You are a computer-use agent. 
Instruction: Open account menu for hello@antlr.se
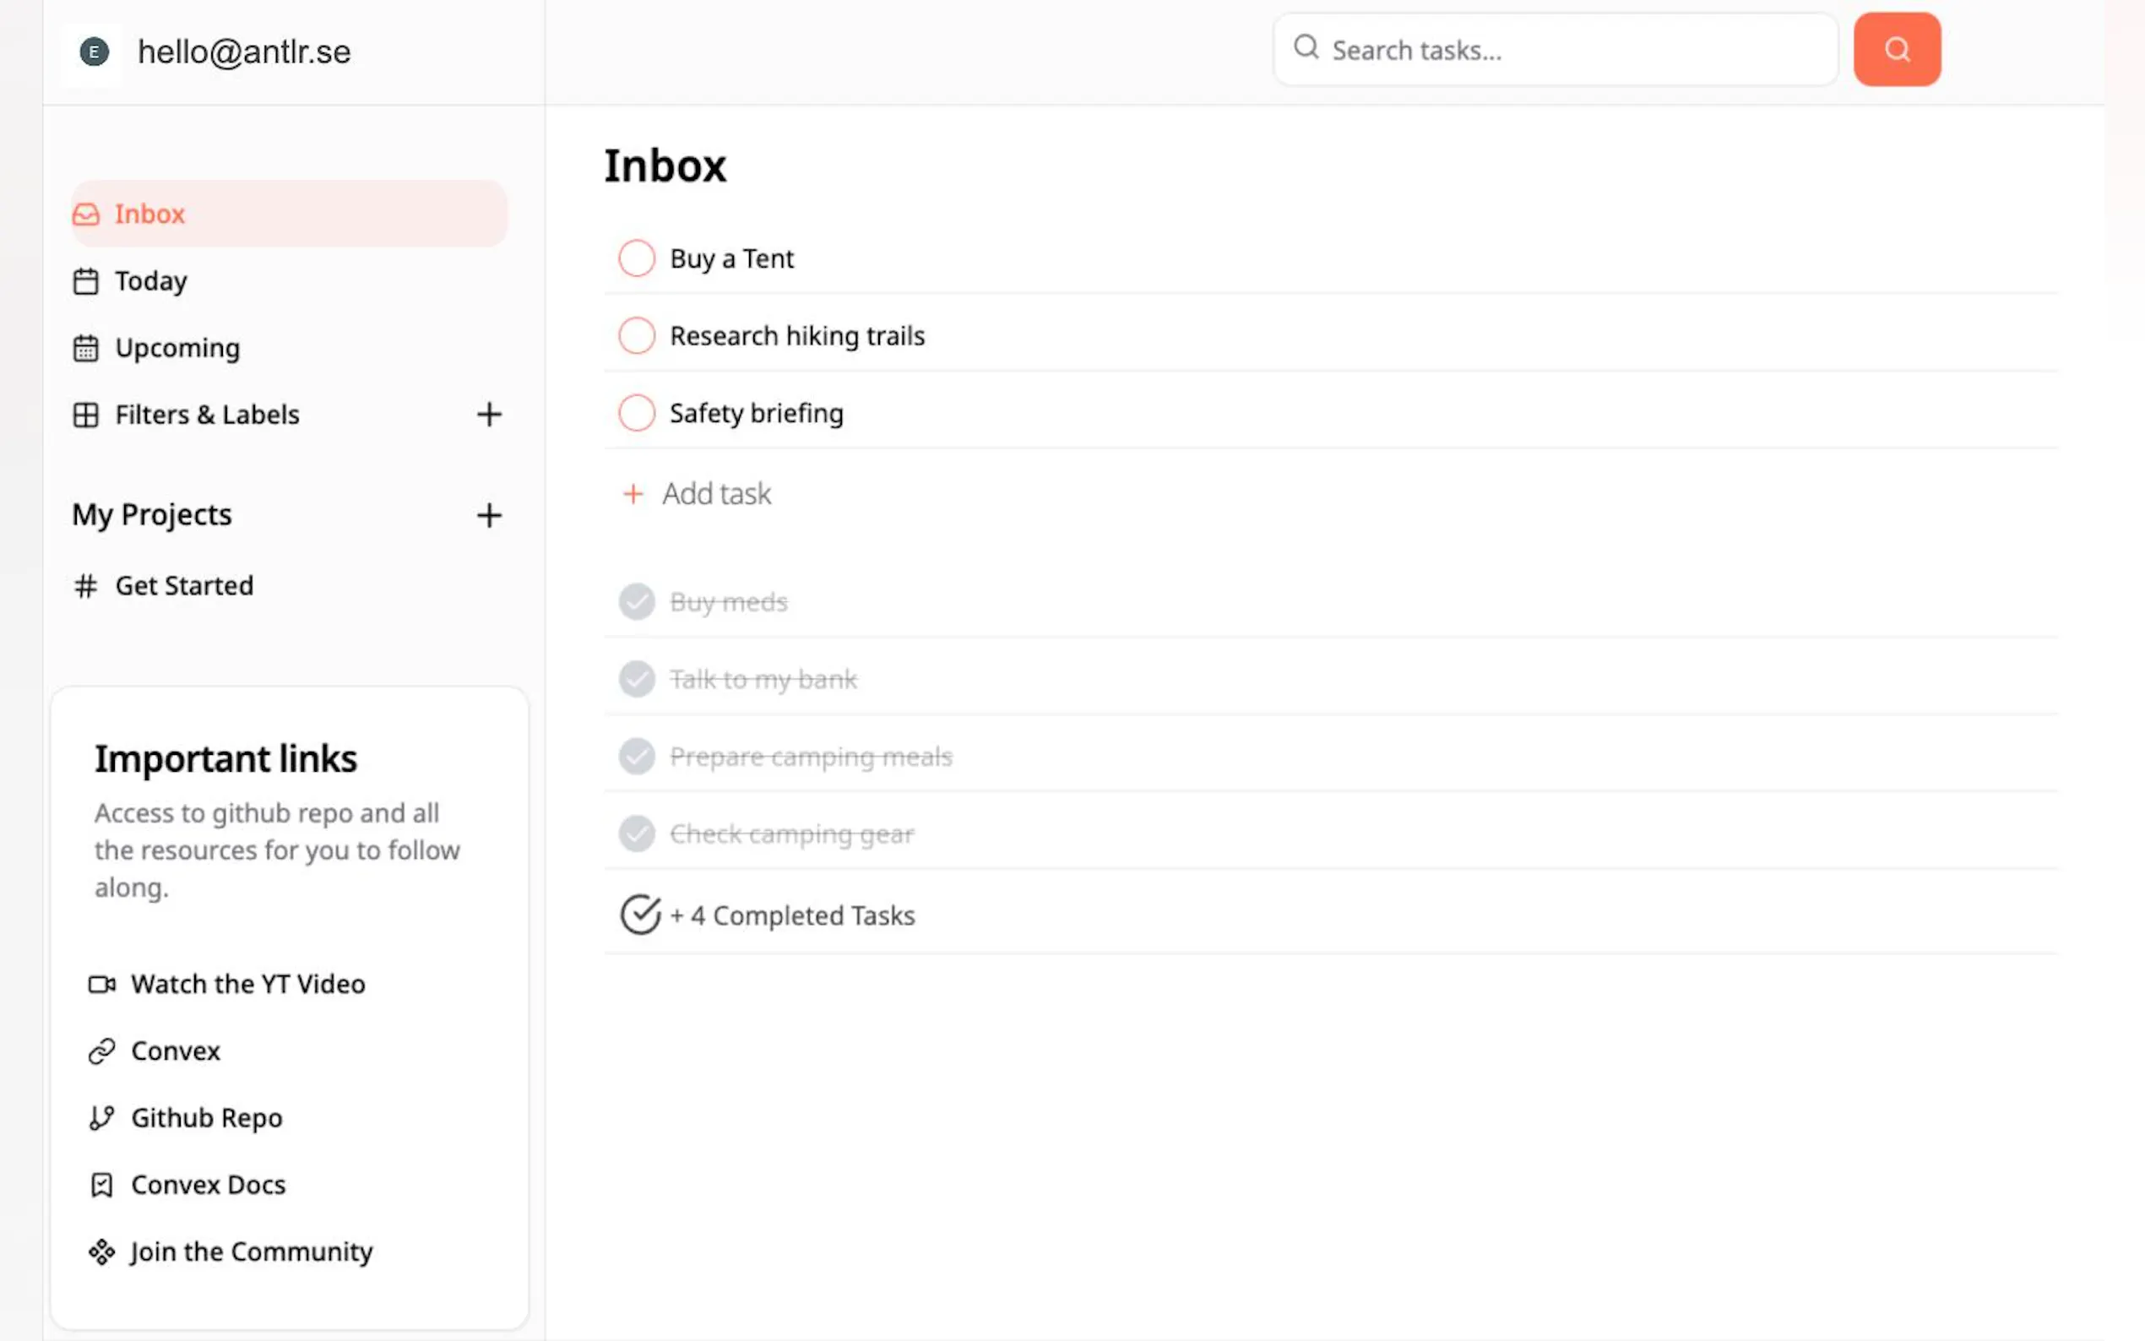pyautogui.click(x=244, y=52)
